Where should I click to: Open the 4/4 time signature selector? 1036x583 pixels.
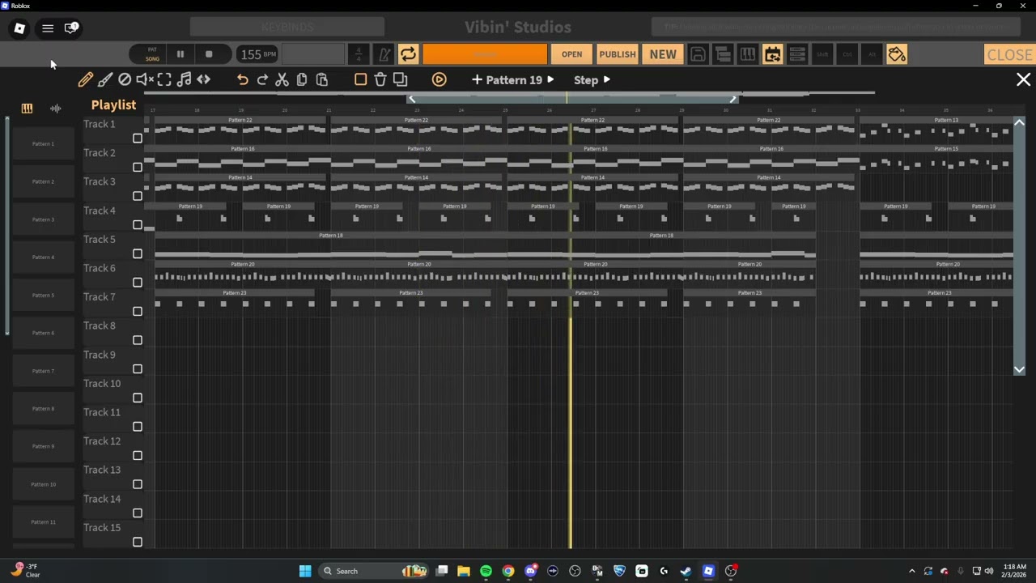click(x=359, y=54)
